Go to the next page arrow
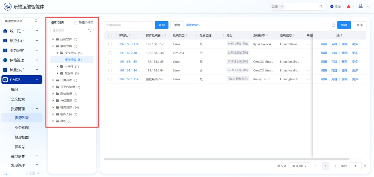The image size is (374, 177). (335, 166)
